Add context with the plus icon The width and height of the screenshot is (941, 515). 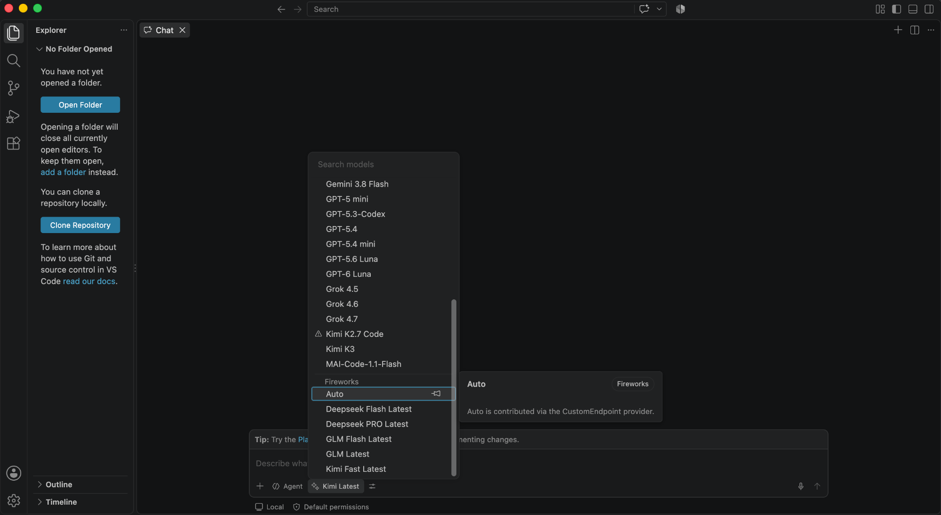(260, 486)
